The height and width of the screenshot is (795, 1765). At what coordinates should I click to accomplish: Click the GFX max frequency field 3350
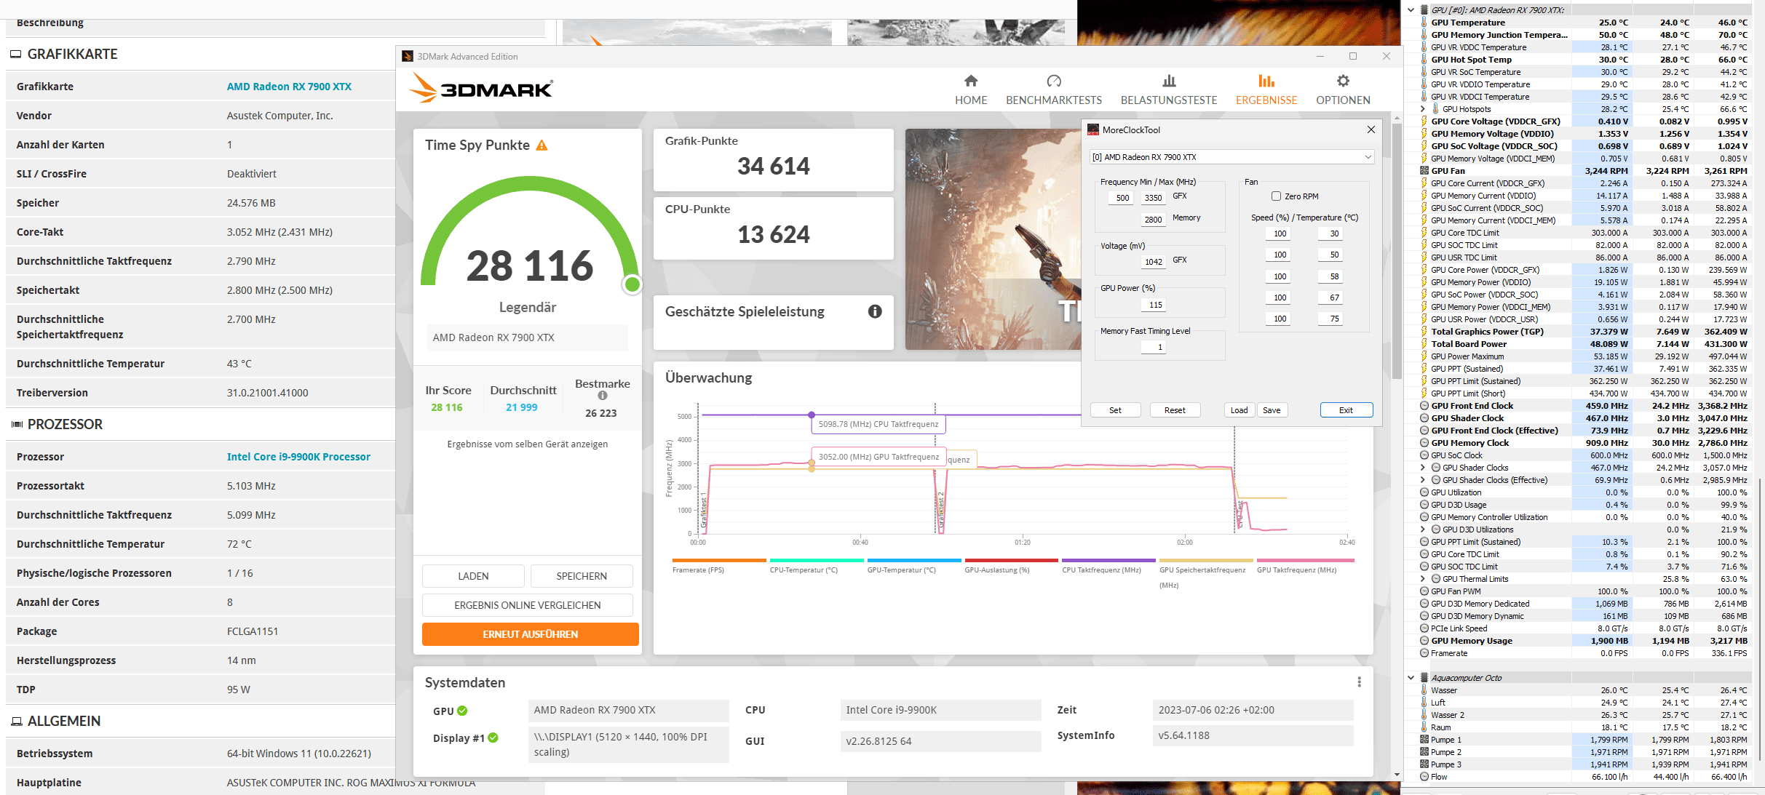click(x=1153, y=198)
